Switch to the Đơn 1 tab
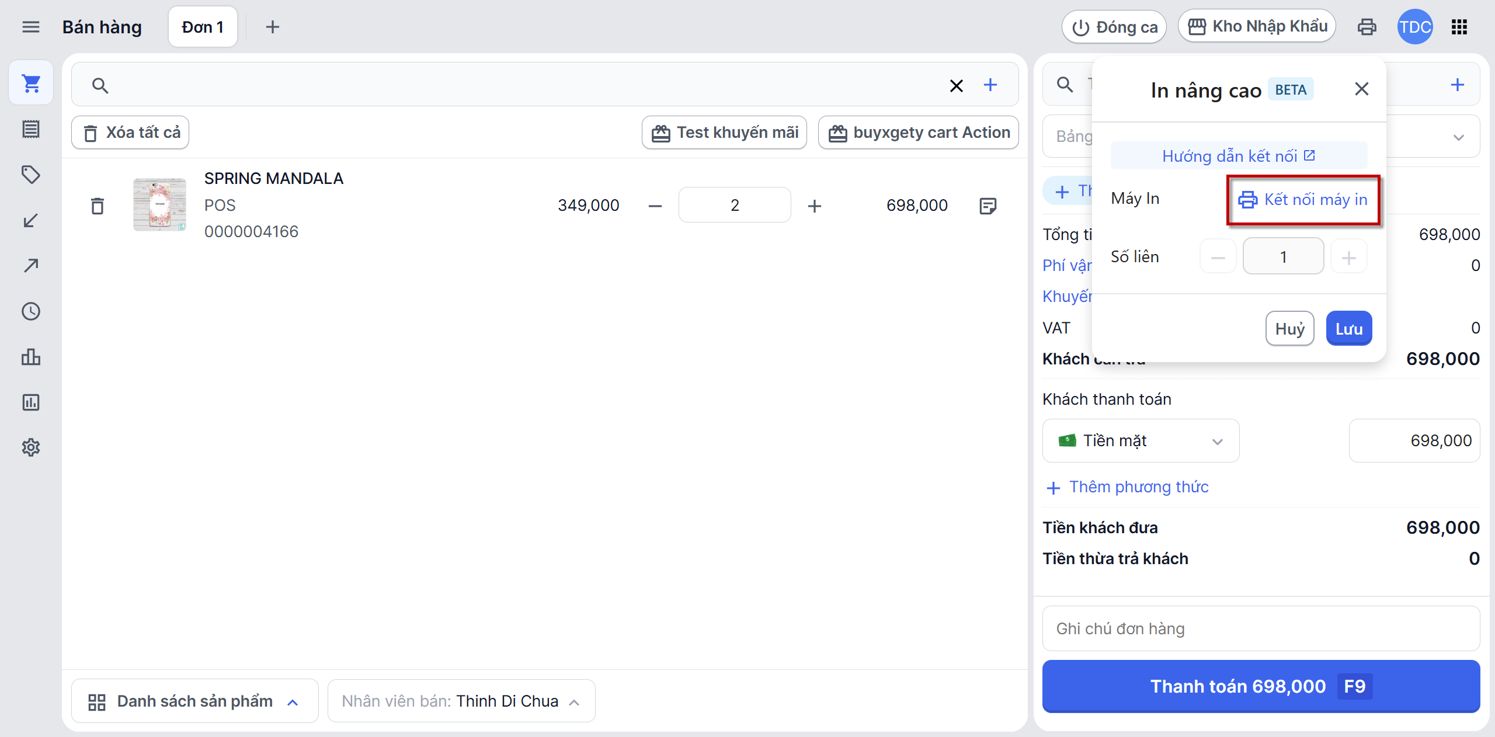This screenshot has width=1495, height=737. click(203, 27)
